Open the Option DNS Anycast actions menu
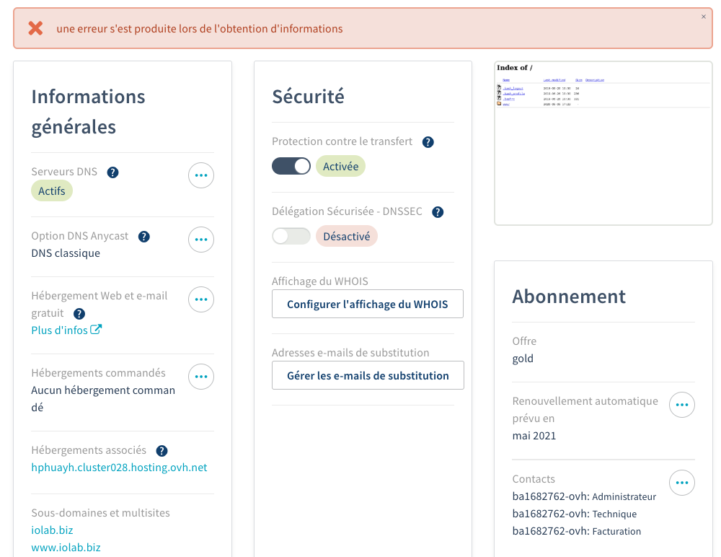The height and width of the screenshot is (557, 721). pyautogui.click(x=201, y=240)
